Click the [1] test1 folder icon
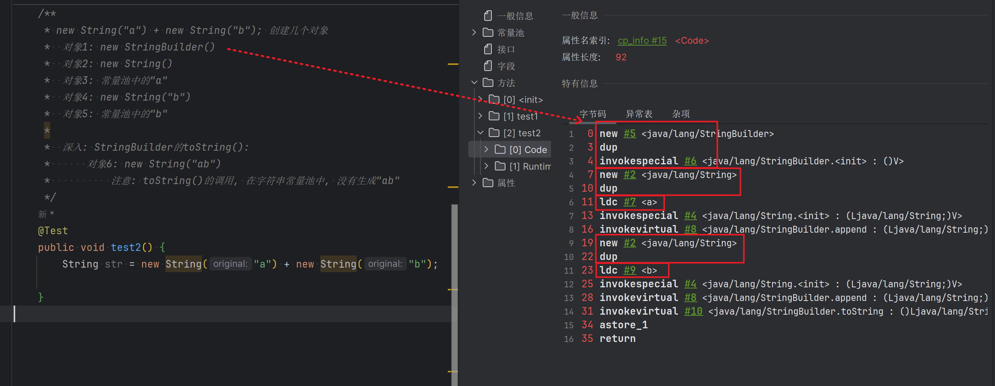 [x=494, y=116]
